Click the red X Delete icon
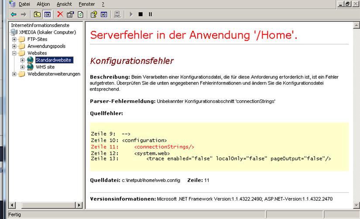The image size is (360, 219). (60, 14)
